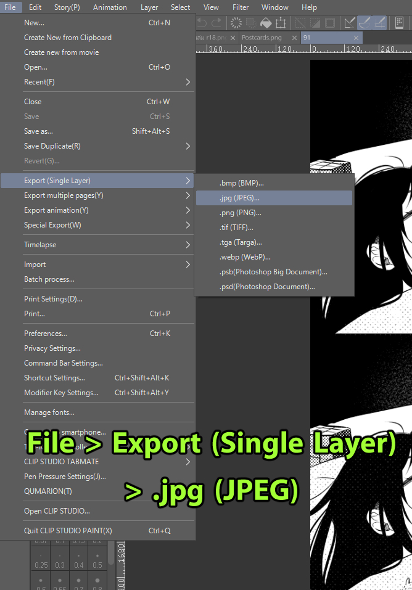The image size is (412, 590).
Task: Click the Fill bucket icon
Action: click(x=266, y=23)
